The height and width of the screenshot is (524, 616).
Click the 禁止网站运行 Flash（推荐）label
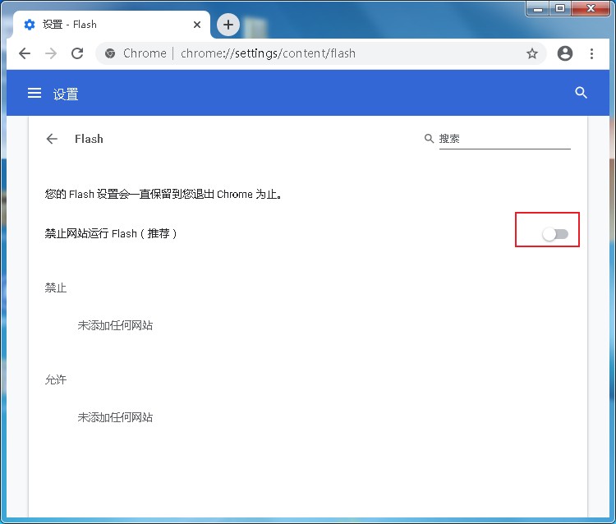[111, 234]
